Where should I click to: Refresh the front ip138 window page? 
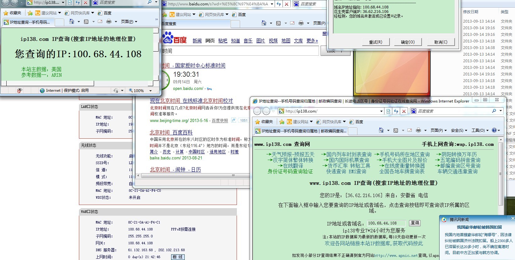tap(396, 111)
